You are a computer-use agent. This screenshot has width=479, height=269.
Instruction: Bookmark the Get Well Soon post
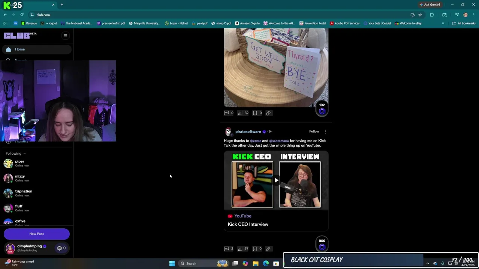(x=257, y=113)
